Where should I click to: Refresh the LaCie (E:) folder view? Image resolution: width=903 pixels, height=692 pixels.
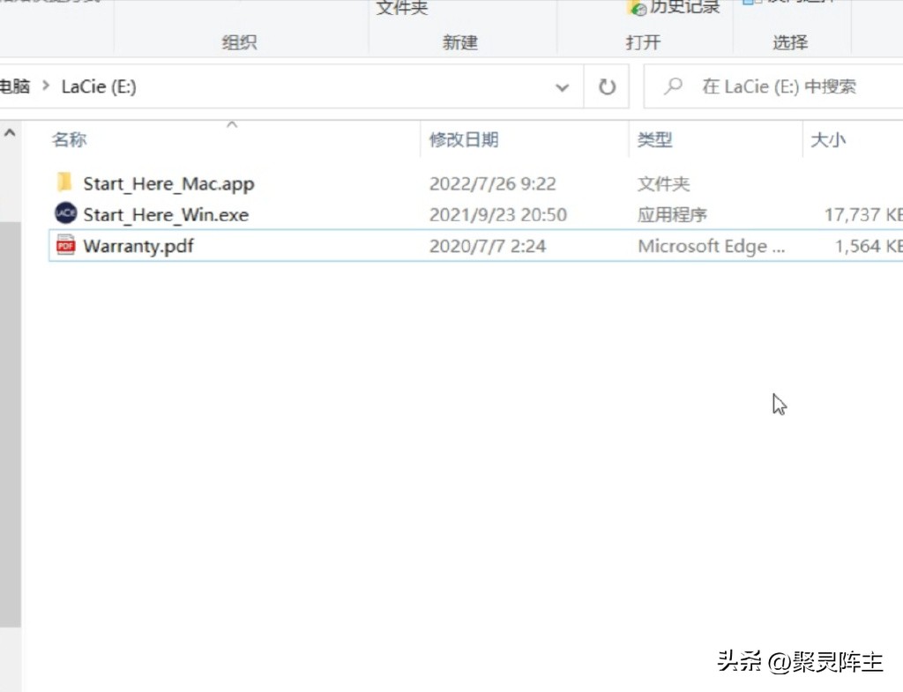point(607,87)
